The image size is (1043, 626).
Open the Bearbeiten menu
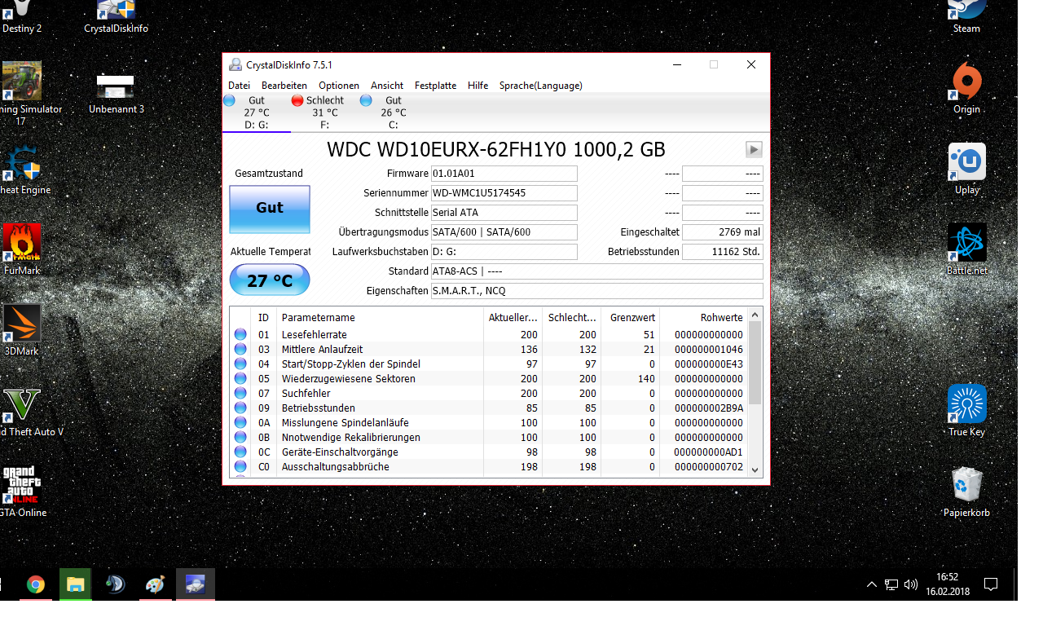[284, 86]
